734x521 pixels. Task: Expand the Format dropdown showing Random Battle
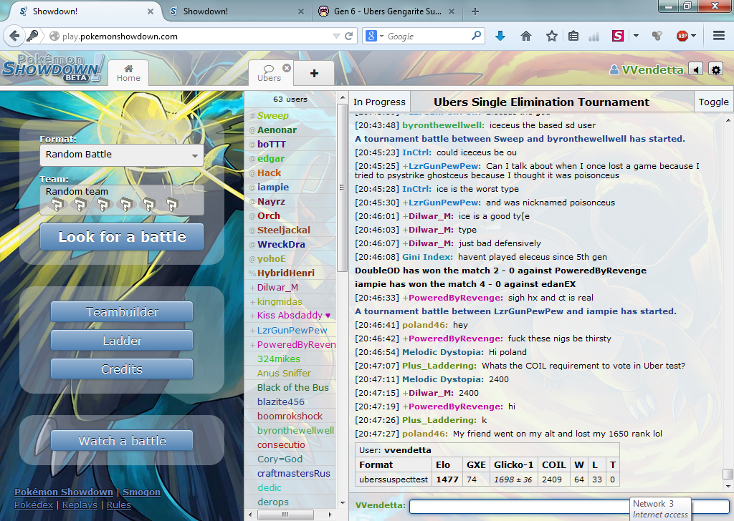pos(122,155)
